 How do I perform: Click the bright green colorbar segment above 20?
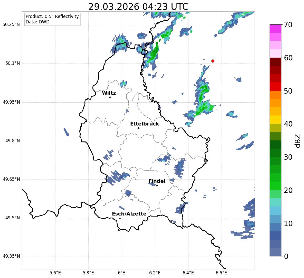coord(275,186)
